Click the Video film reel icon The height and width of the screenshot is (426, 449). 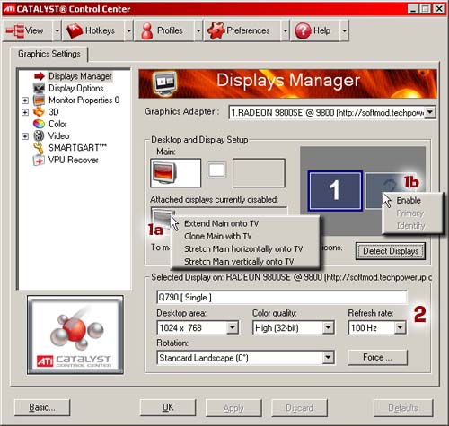point(39,135)
